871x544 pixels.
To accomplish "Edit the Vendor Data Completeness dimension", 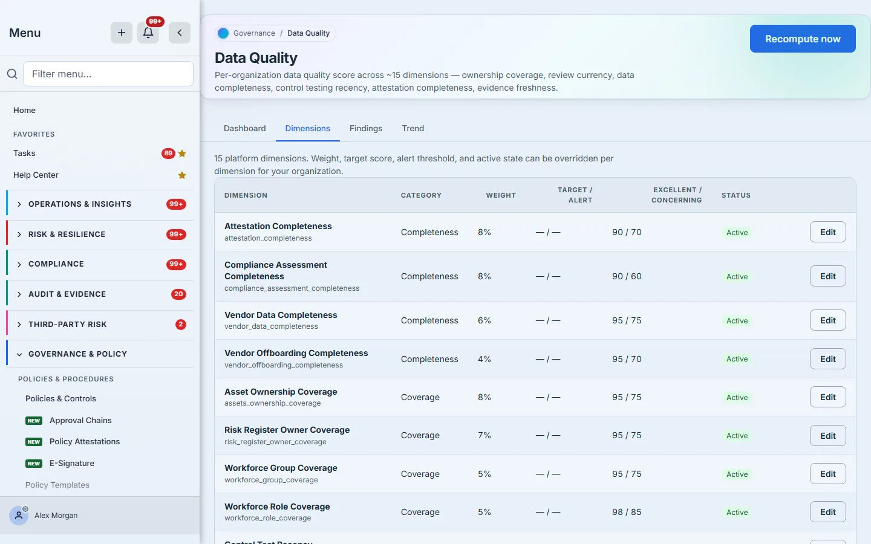I will 828,320.
